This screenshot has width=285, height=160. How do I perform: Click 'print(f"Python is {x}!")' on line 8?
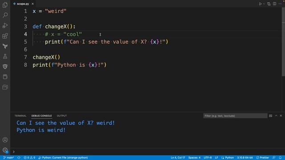click(69, 65)
